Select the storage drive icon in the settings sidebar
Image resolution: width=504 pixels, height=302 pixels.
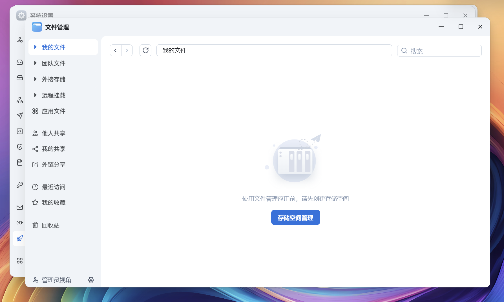(19, 78)
